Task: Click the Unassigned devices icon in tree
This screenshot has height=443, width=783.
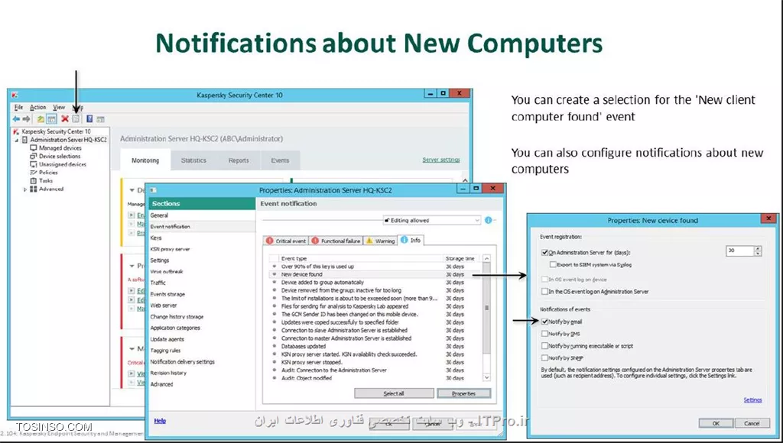Action: click(x=34, y=164)
